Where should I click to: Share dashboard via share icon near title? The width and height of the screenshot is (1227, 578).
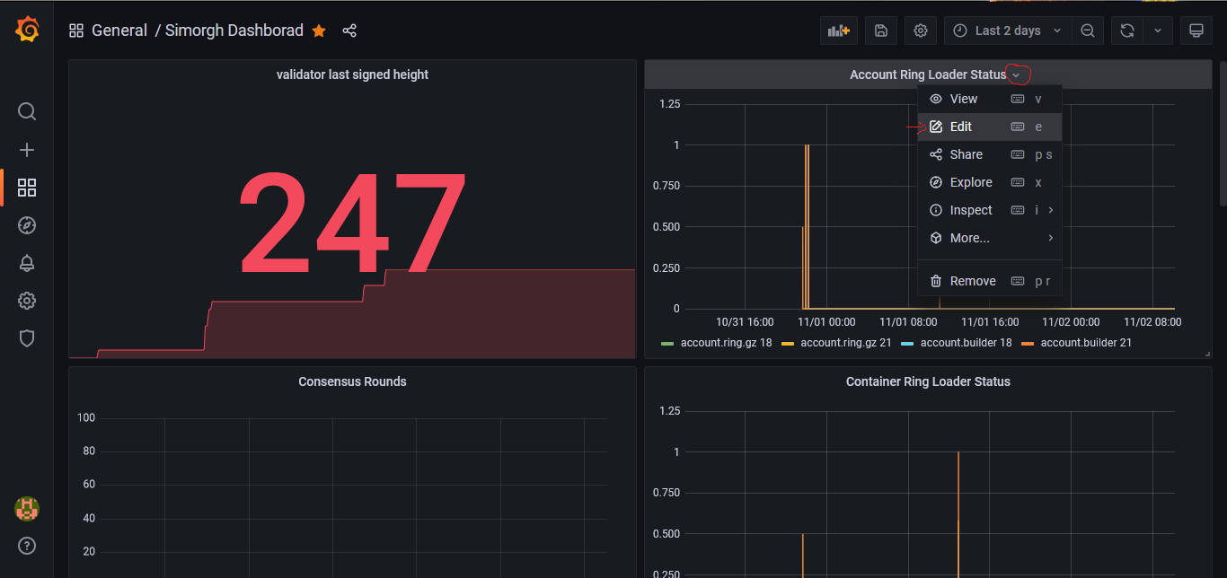point(349,31)
